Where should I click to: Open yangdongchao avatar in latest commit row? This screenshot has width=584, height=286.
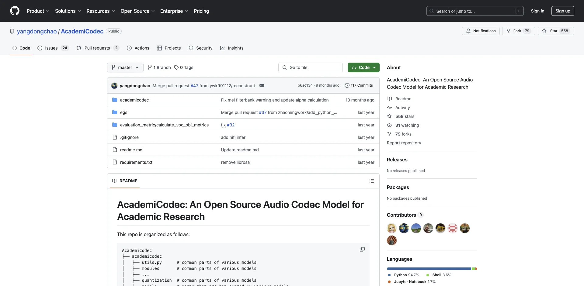pos(114,86)
